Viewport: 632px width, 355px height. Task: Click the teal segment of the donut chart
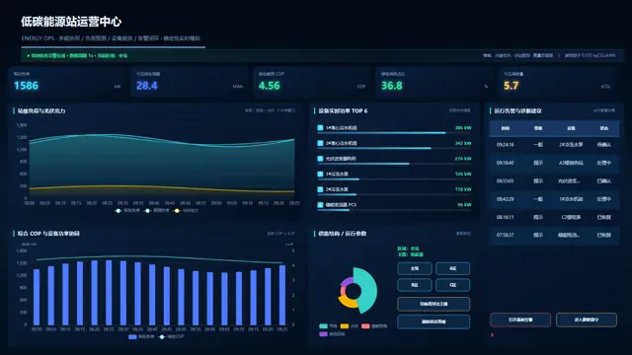coord(368,291)
